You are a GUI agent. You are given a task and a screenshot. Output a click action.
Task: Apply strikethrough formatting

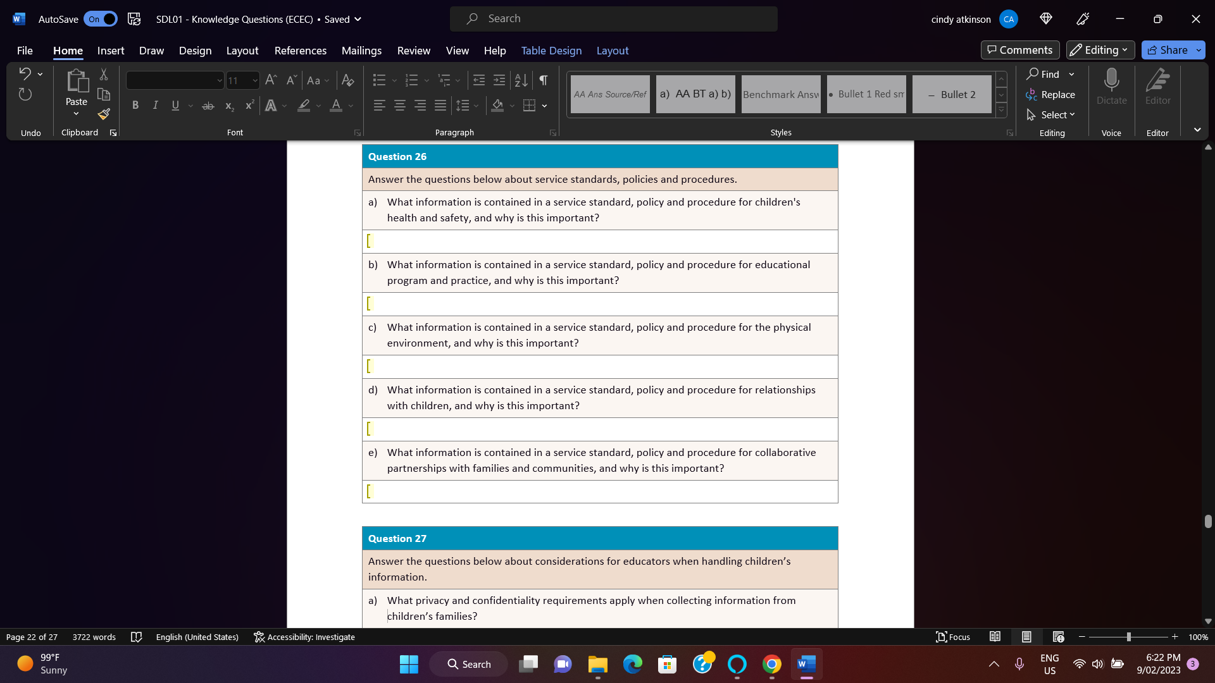[x=208, y=106]
